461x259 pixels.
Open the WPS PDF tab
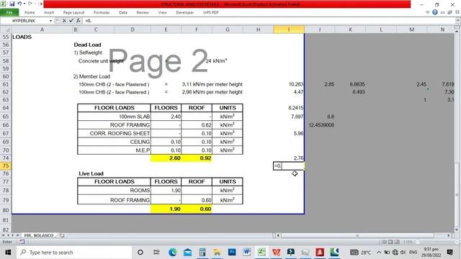[210, 13]
